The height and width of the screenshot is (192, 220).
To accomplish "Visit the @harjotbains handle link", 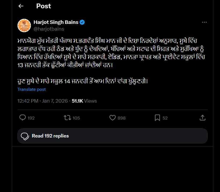I will 49,29.
